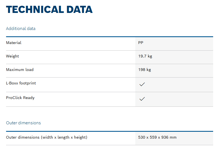Select the 198 kg maximum load value
The height and width of the screenshot is (151, 217).
[x=145, y=70]
